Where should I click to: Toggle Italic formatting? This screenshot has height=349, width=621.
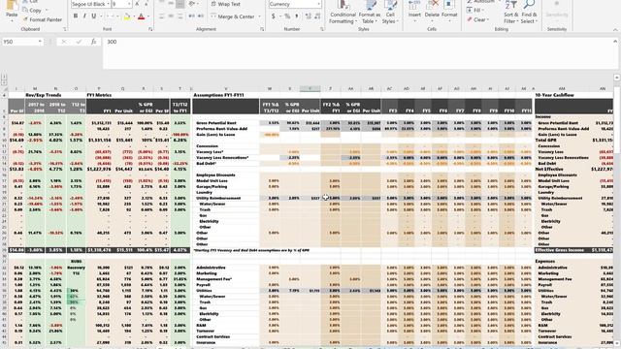84,16
